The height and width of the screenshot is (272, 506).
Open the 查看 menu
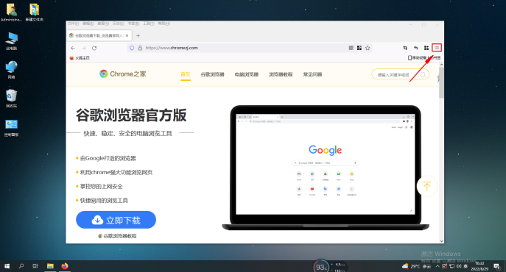point(103,24)
